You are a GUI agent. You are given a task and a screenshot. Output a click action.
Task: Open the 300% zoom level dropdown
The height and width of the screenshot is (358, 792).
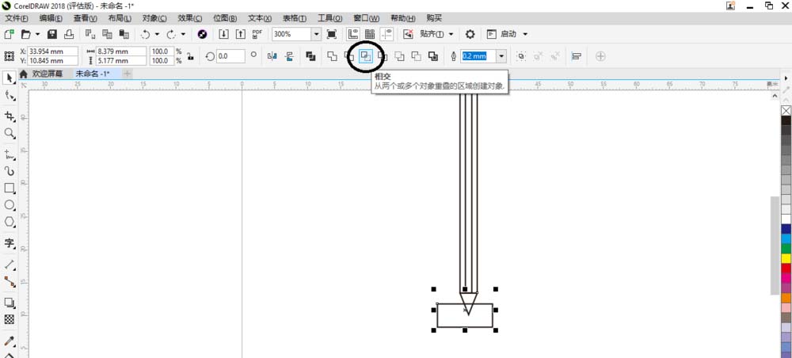317,34
